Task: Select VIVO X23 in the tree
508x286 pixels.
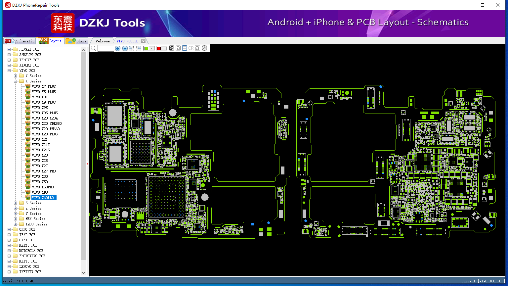Action: (x=40, y=155)
